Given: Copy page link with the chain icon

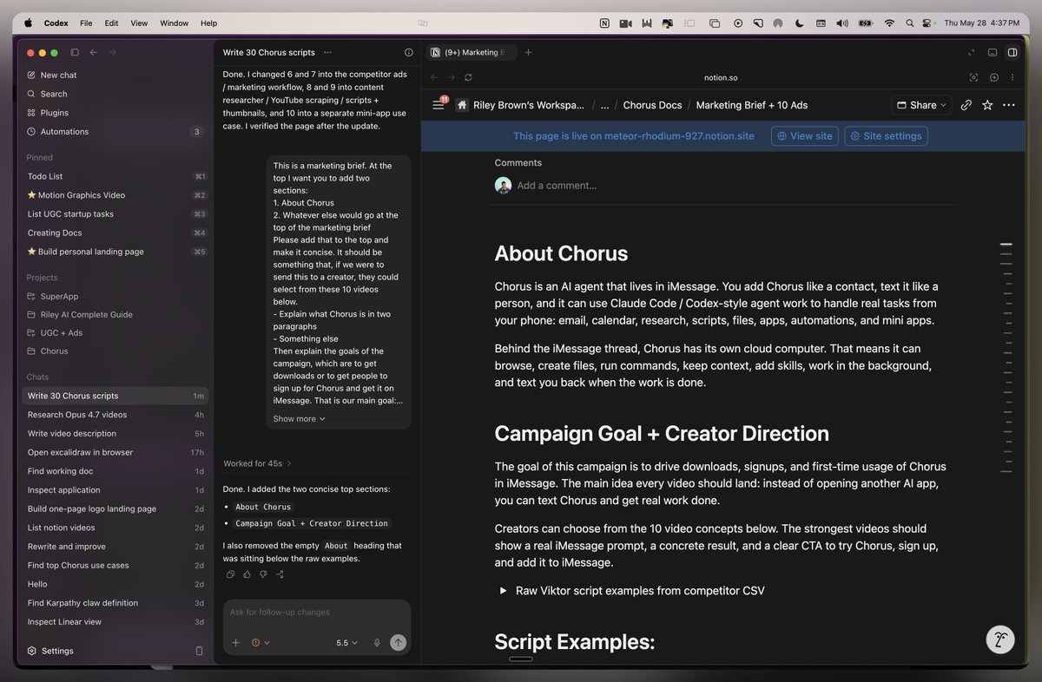Looking at the screenshot, I should pyautogui.click(x=966, y=105).
